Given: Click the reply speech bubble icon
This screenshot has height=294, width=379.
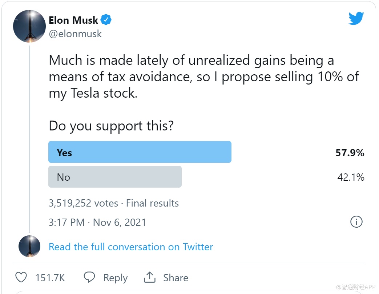Looking at the screenshot, I should tap(89, 278).
